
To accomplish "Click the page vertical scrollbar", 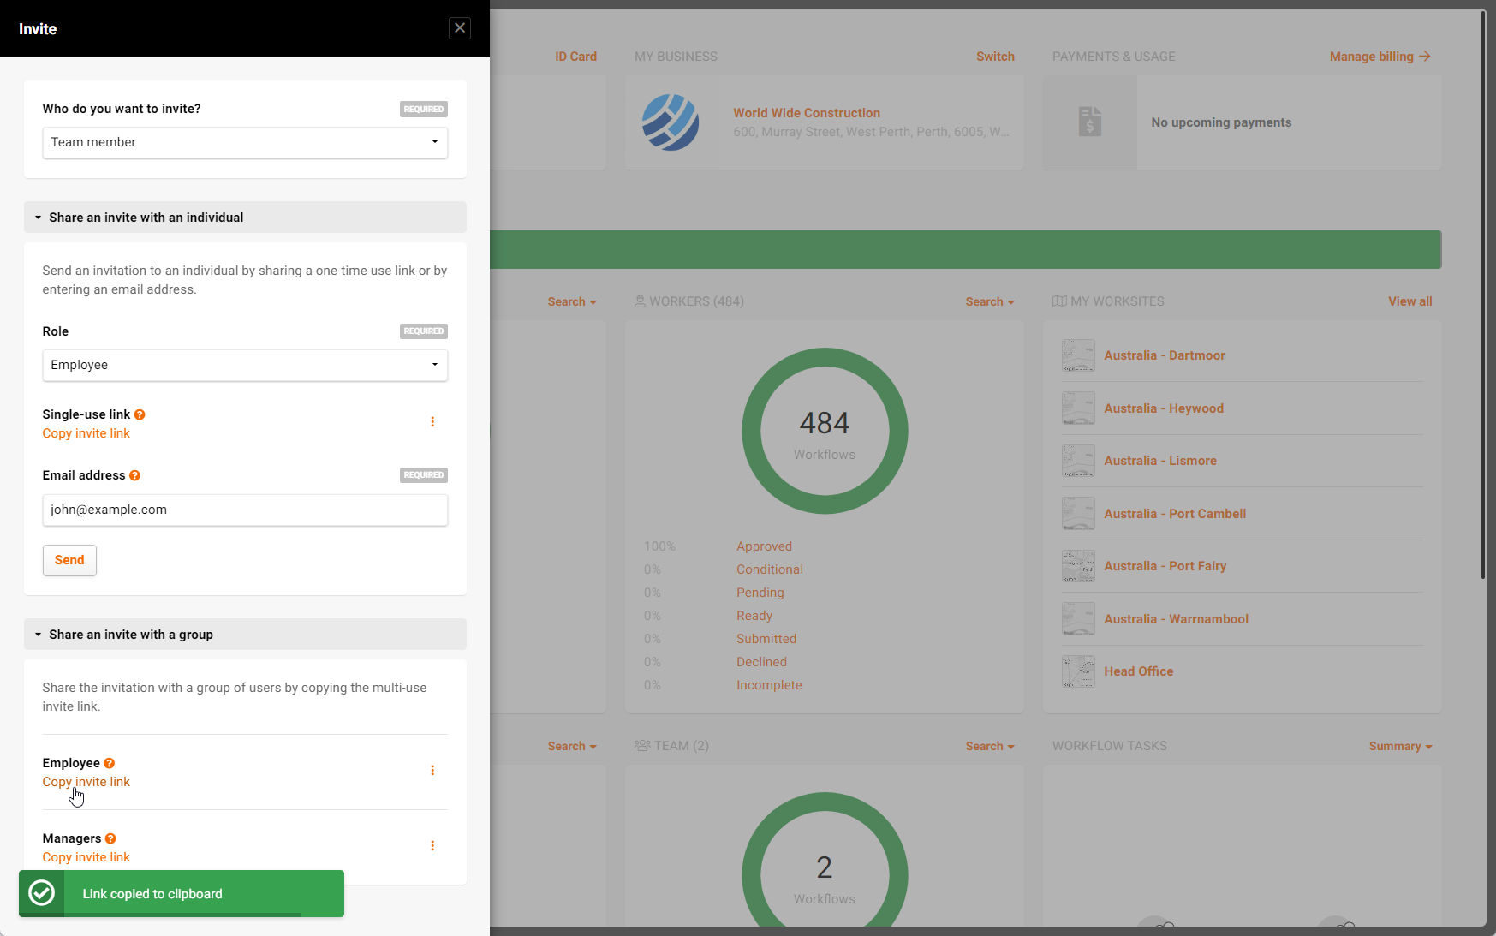I will pyautogui.click(x=1483, y=295).
